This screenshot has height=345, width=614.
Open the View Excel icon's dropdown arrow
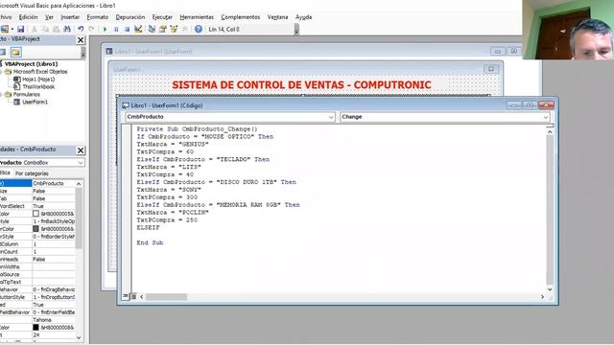point(12,29)
